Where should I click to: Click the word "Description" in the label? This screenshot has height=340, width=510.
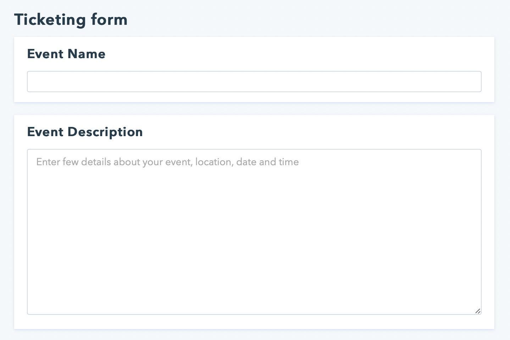(x=105, y=132)
